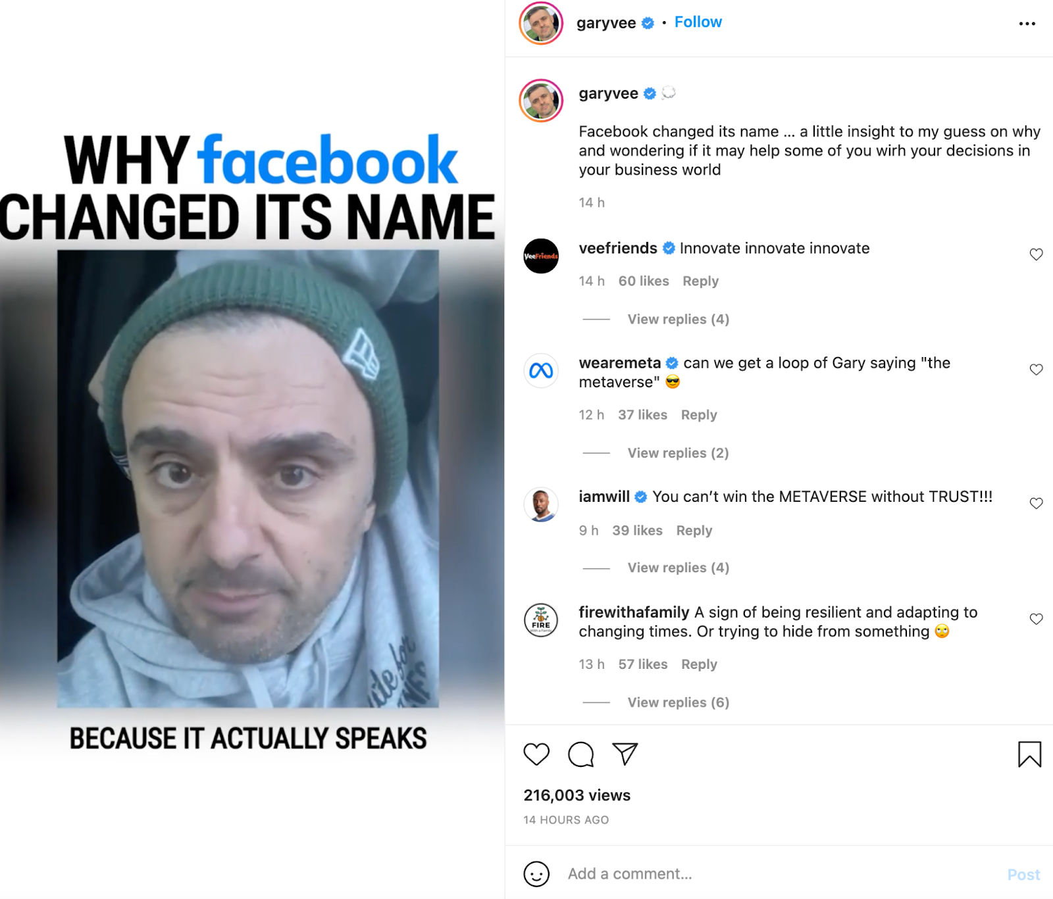Viewport: 1053px width, 899px height.
Task: Expand View replies (6) under firewithafamily
Action: pyautogui.click(x=678, y=702)
